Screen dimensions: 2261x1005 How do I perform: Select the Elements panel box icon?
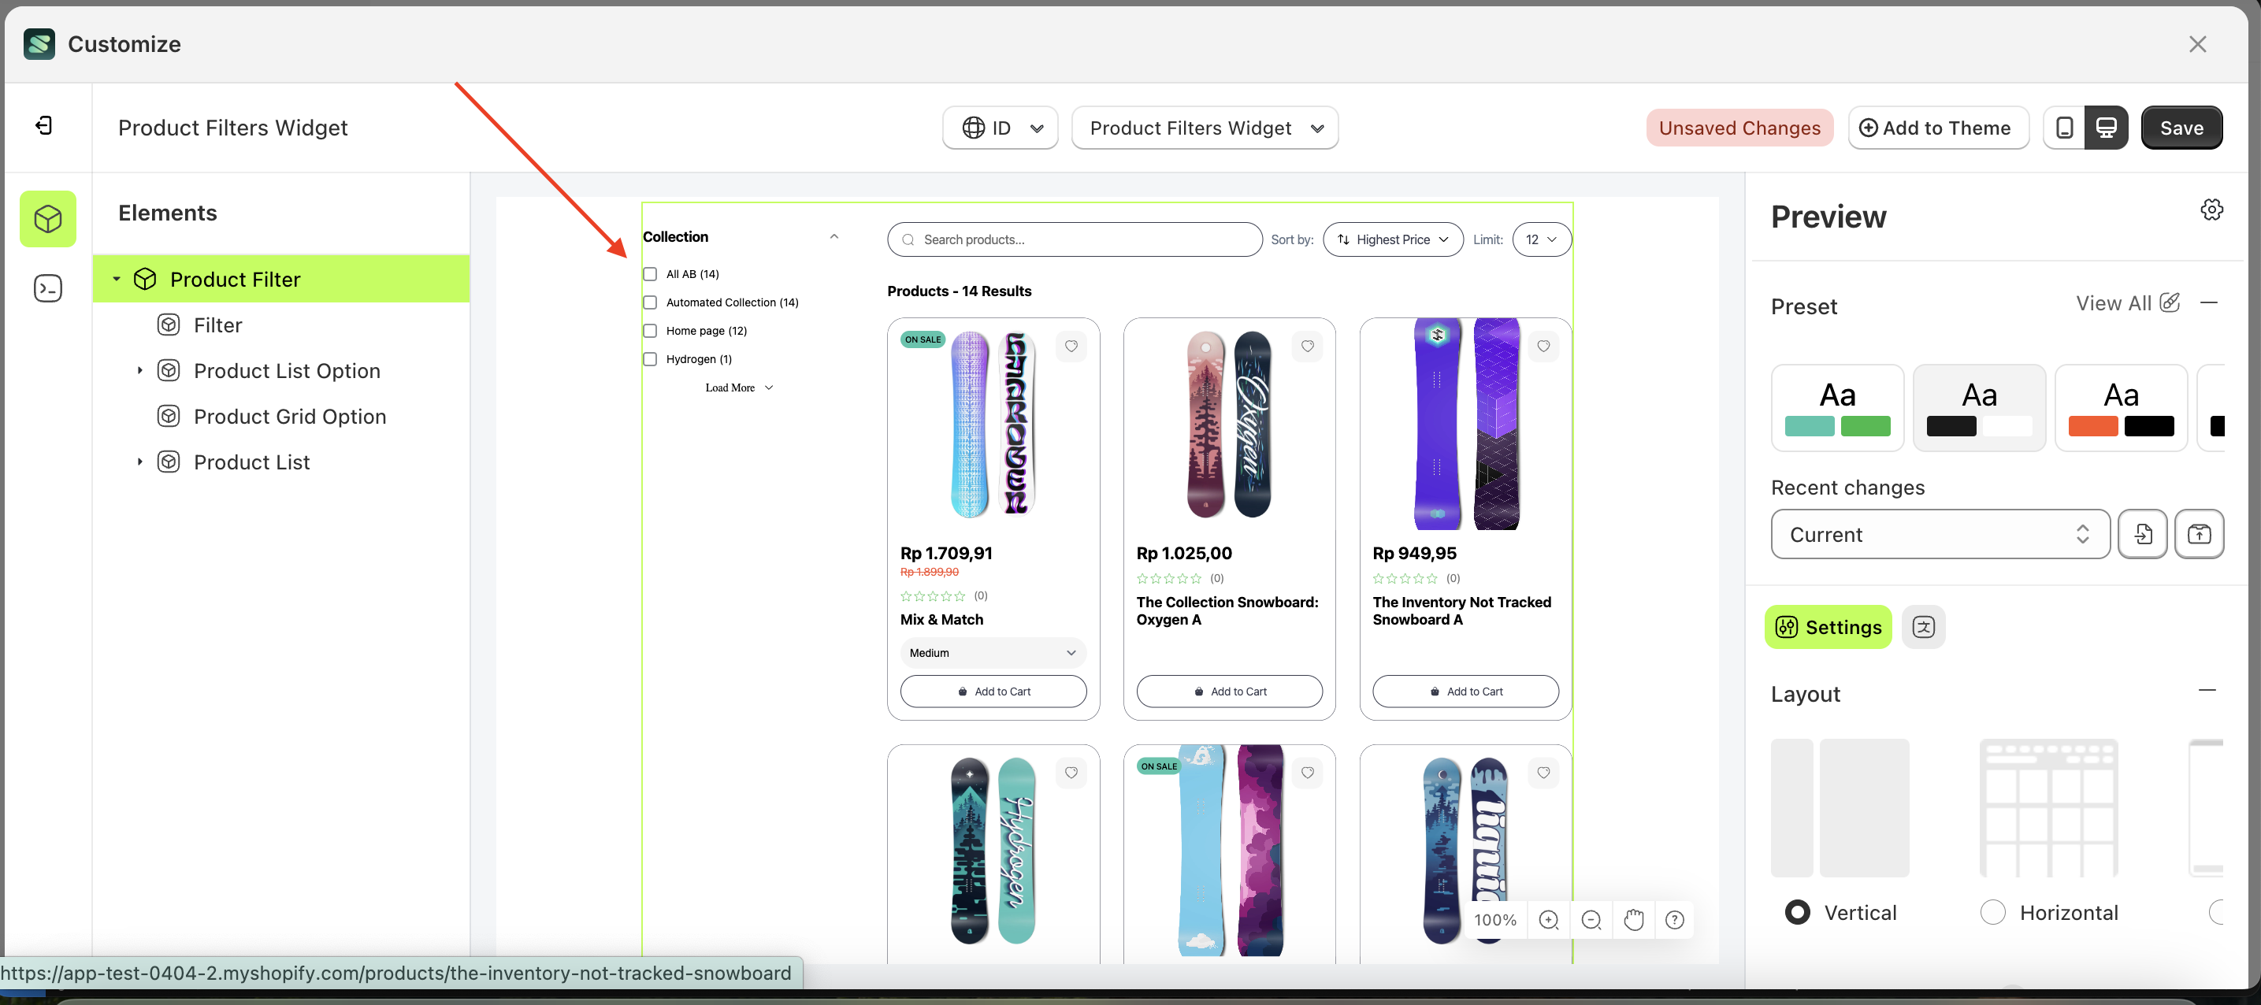[47, 218]
